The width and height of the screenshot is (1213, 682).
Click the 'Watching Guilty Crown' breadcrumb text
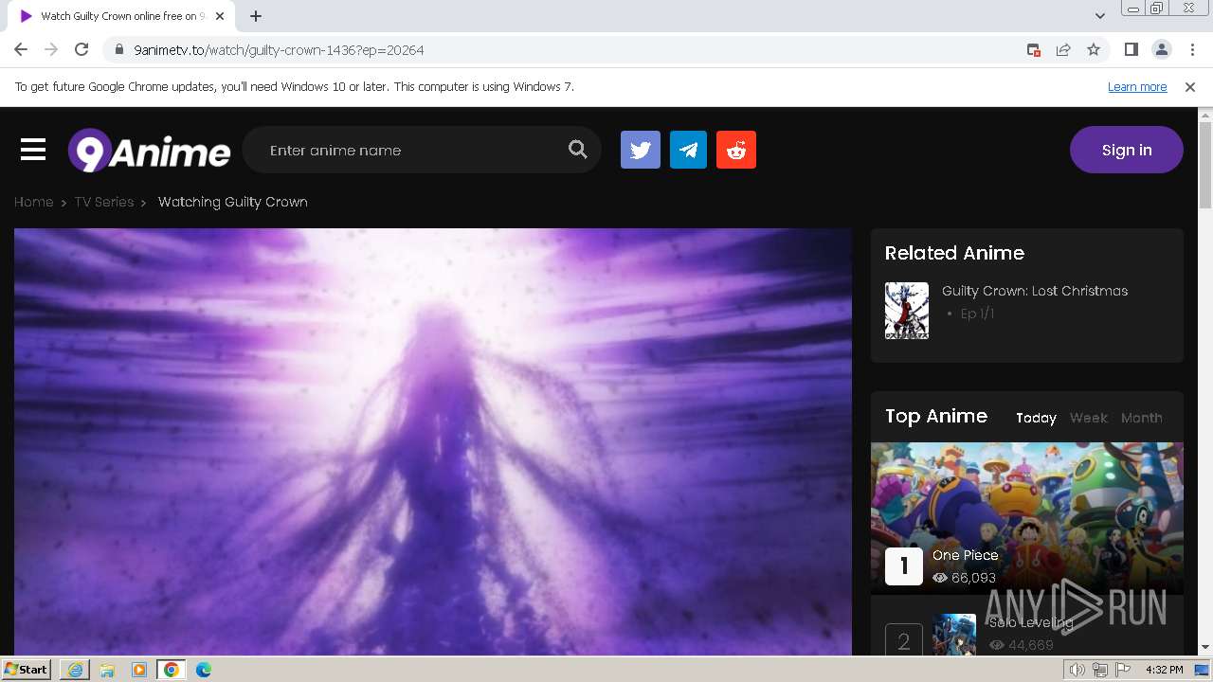coord(233,202)
